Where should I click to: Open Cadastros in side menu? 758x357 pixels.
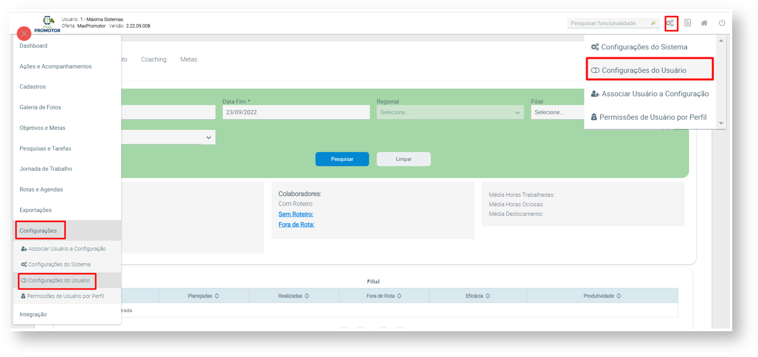(67, 87)
